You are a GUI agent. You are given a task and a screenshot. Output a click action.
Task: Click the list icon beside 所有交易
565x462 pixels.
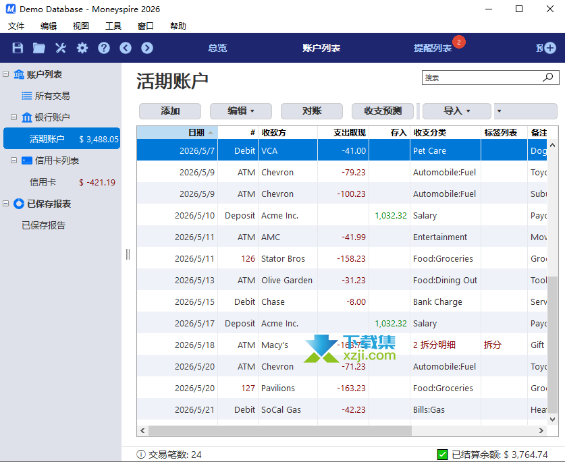click(x=27, y=96)
